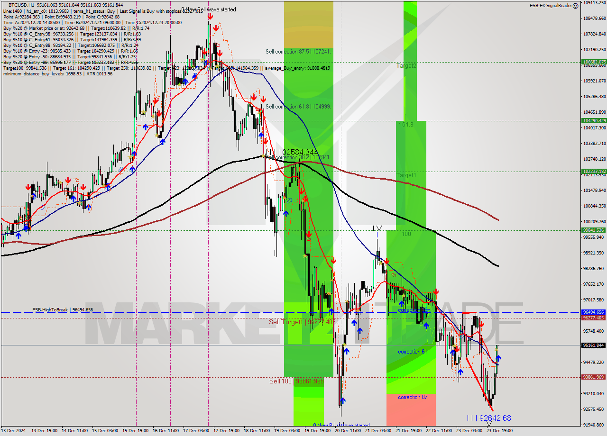Image resolution: width=607 pixels, height=436 pixels.
Task: Click the red sell arrow at 22 Dec 11:00
Action: click(x=435, y=292)
